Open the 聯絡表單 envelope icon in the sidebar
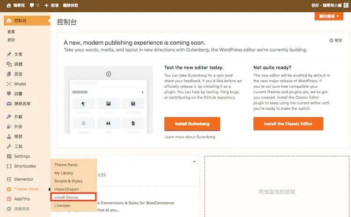This screenshot has width=351, height=217. tap(9, 104)
